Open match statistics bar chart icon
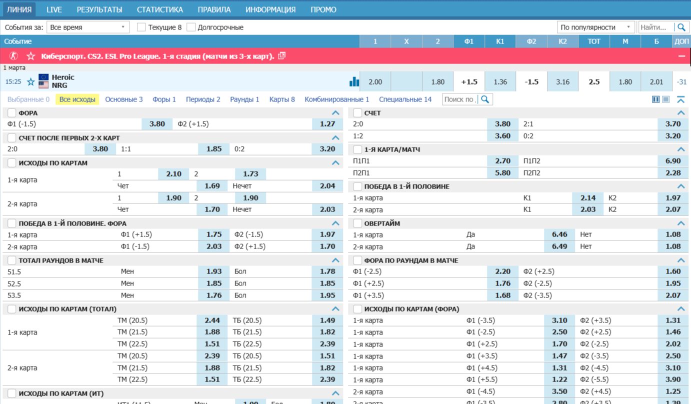 (x=354, y=81)
